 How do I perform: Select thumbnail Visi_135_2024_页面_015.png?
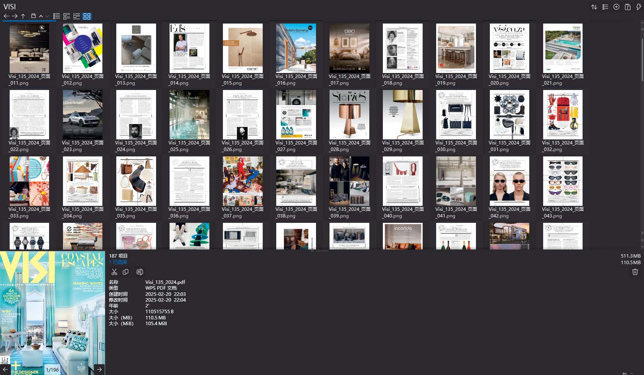pyautogui.click(x=243, y=48)
